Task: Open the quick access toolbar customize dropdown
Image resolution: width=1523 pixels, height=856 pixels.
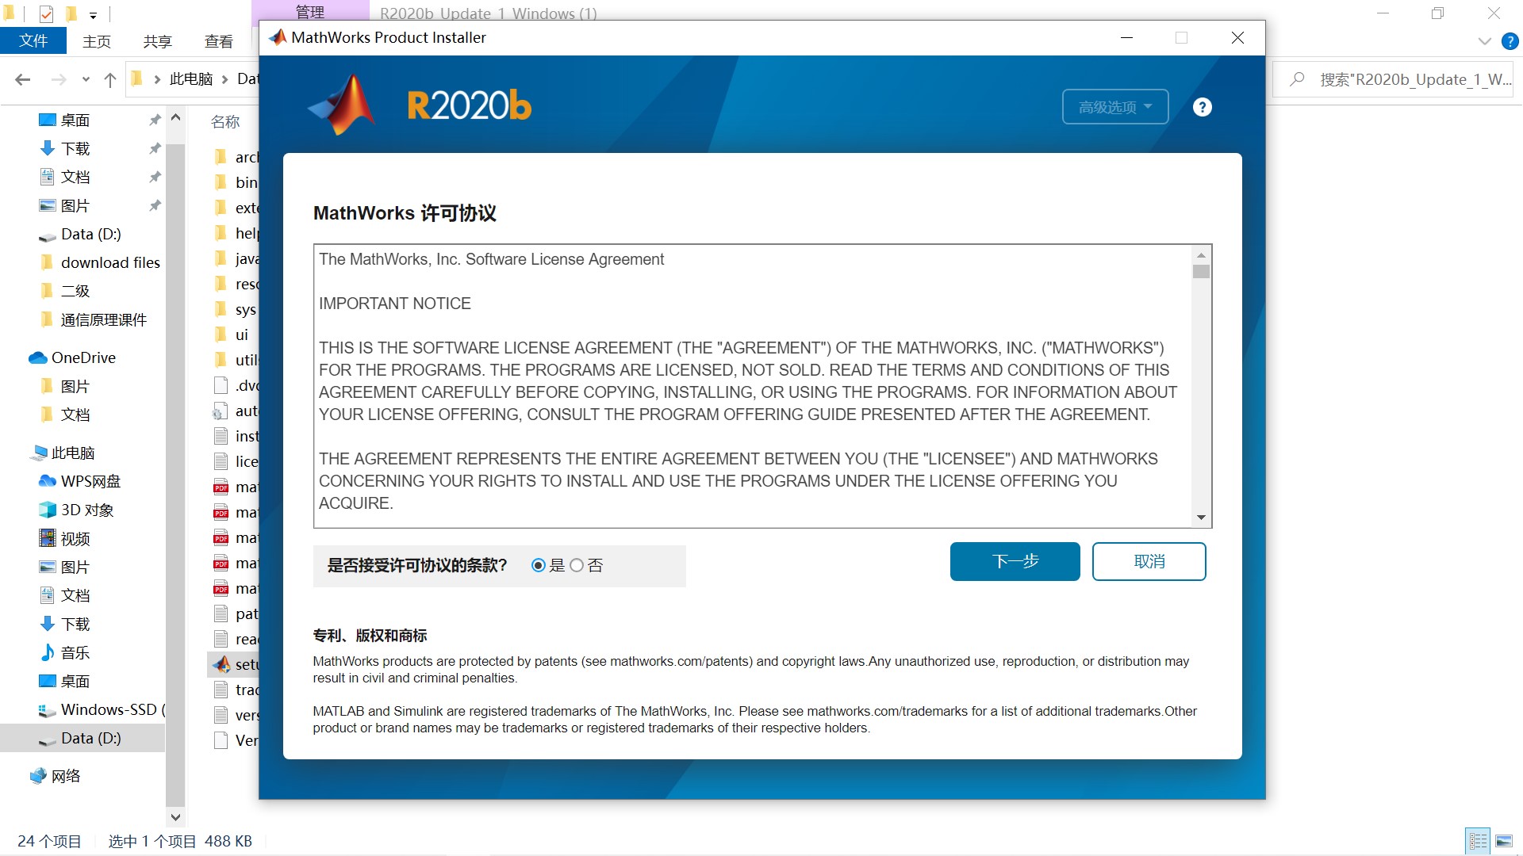Action: [x=93, y=14]
